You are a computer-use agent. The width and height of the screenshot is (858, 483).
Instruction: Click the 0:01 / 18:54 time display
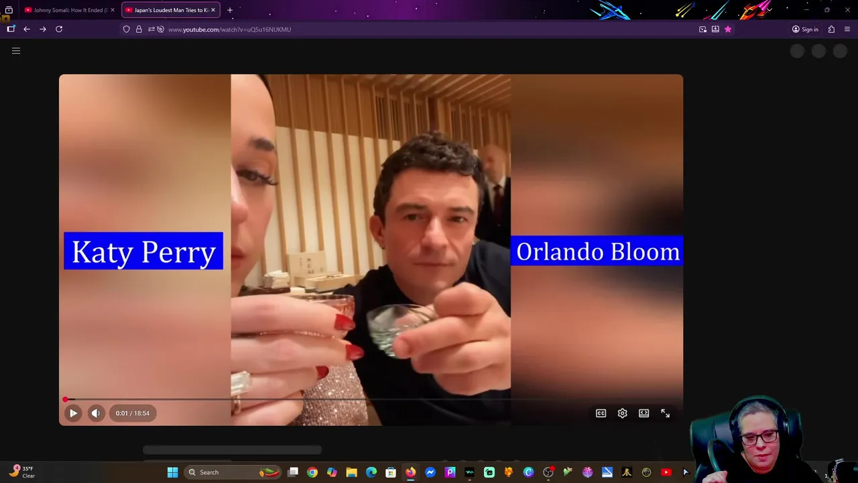[x=133, y=413]
